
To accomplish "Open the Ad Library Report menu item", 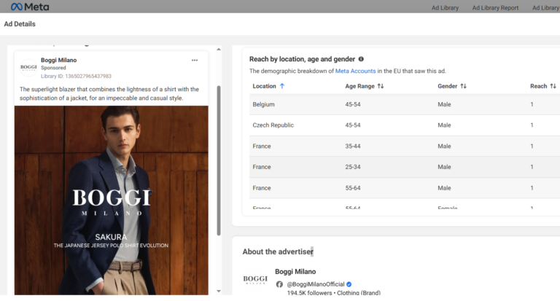I will pyautogui.click(x=495, y=7).
